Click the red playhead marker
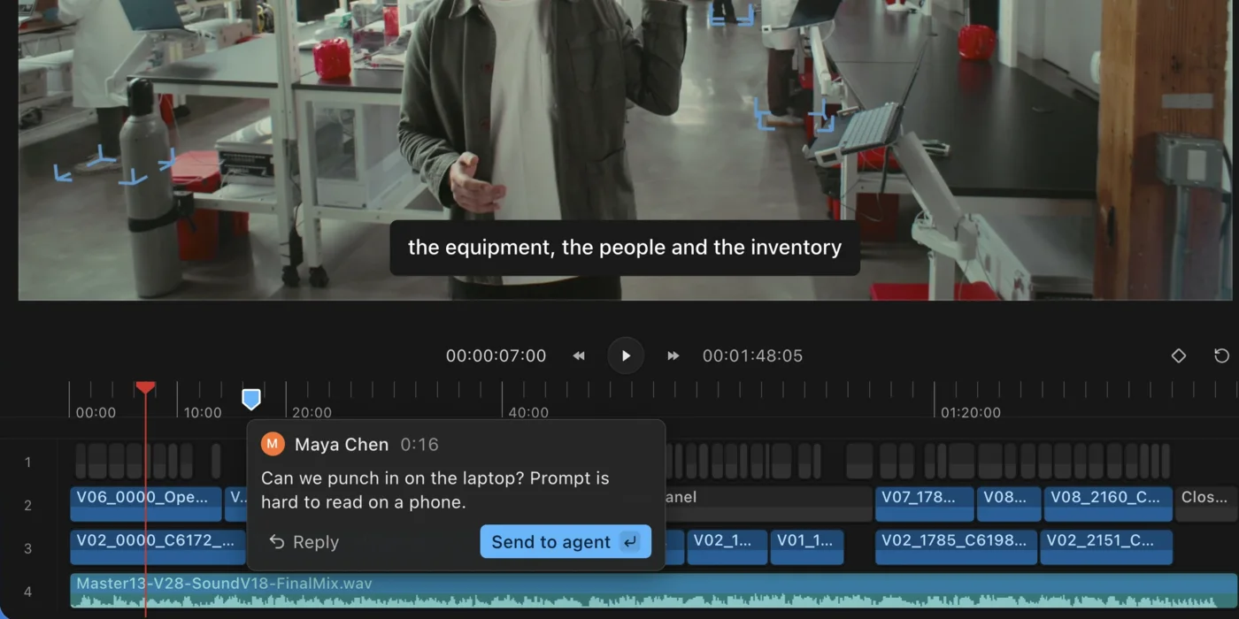Image resolution: width=1239 pixels, height=619 pixels. tap(145, 388)
